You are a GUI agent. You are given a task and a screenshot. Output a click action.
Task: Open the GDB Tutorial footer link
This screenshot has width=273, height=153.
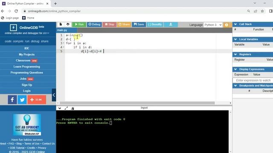click(x=17, y=148)
